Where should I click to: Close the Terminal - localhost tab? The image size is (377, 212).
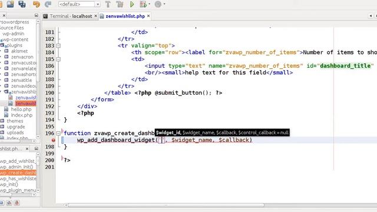95,16
